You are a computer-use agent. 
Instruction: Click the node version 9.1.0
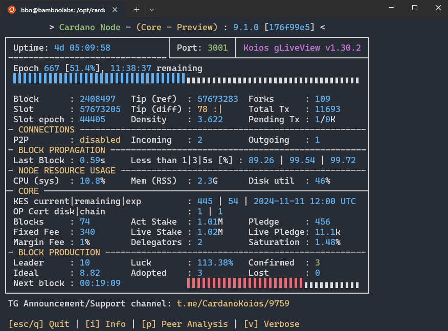click(245, 27)
